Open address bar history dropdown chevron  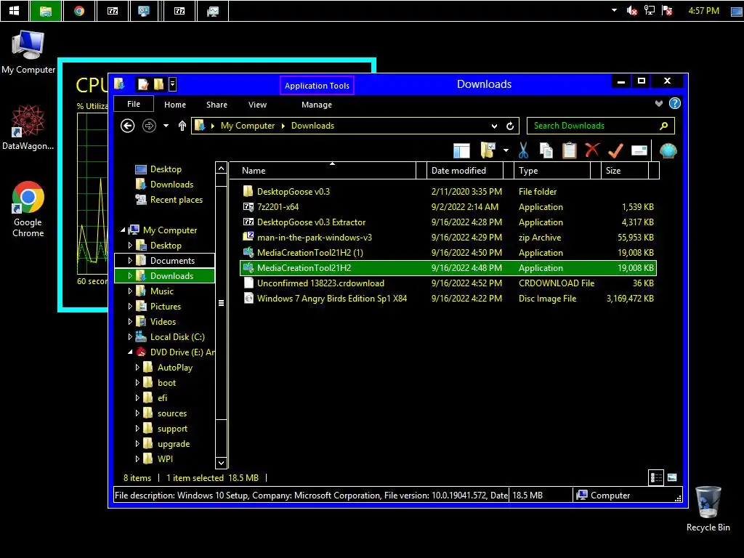[494, 126]
